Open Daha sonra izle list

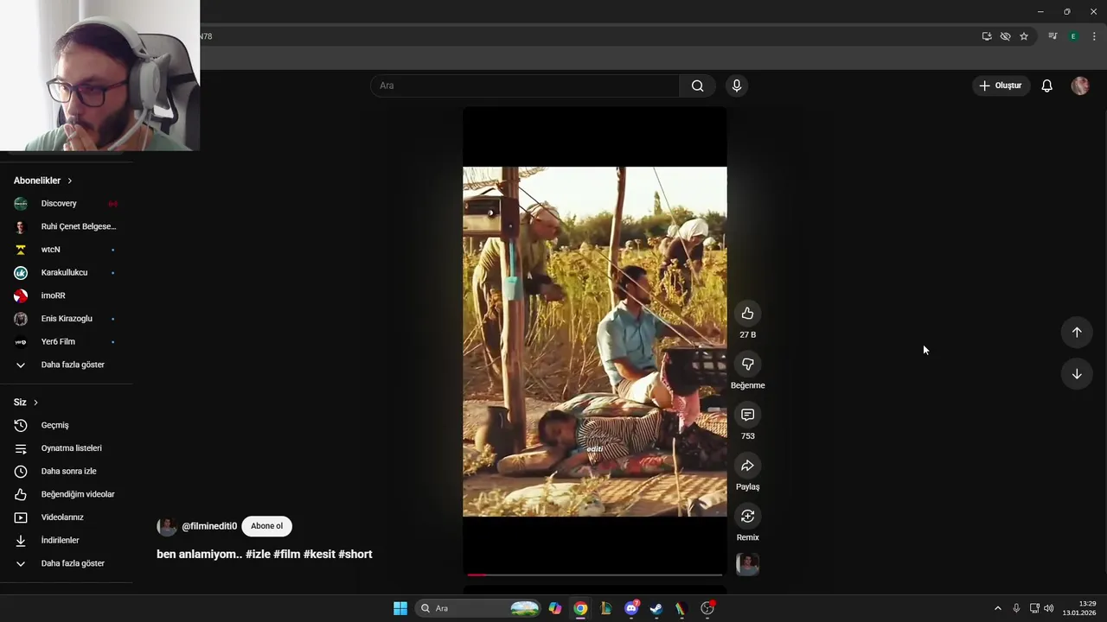(67, 472)
